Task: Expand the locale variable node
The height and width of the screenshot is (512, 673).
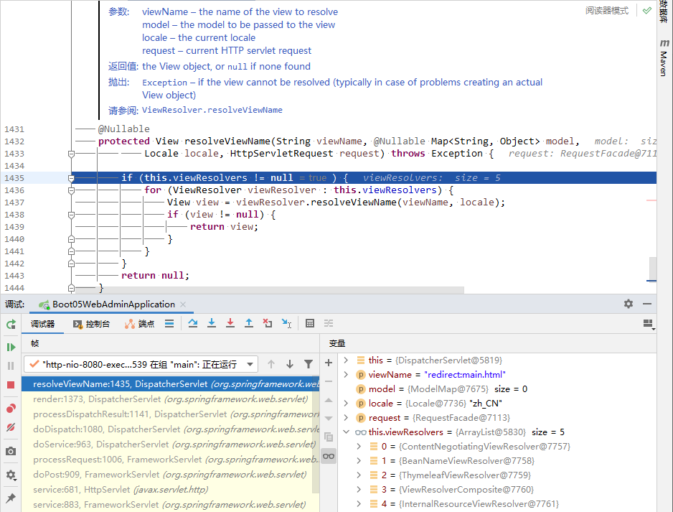Action: pyautogui.click(x=347, y=404)
